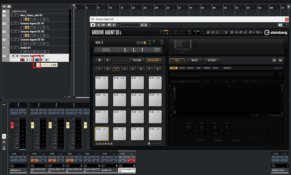Click the Neo_Piano_x64 01 mixer fader handle
This screenshot has width=291, height=175.
click(x=32, y=125)
